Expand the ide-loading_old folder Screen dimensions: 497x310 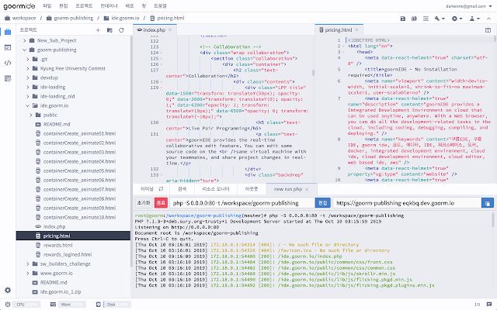click(x=28, y=96)
